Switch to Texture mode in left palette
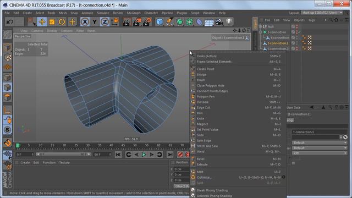 (x=7, y=57)
